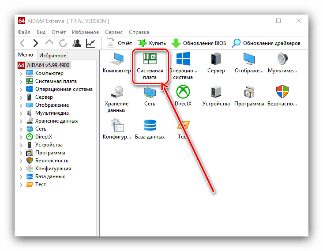Expand the Сервер tree node chevron
Viewport: 323px width, 251px height.
(x=21, y=97)
